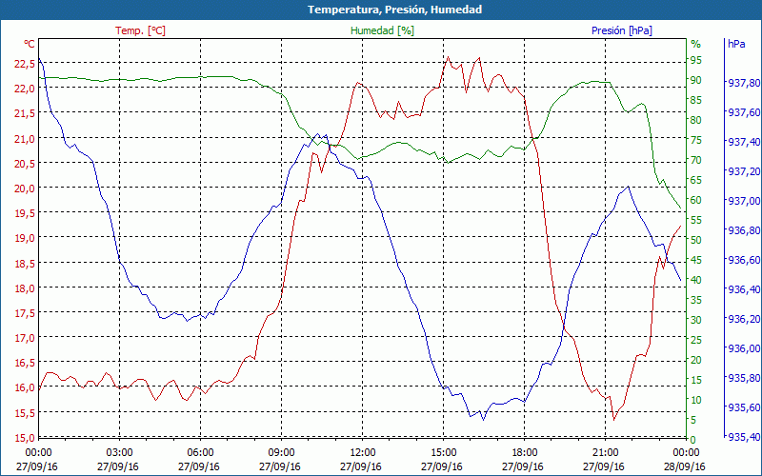The image size is (762, 476).
Task: Click the 19,5 value on the temperature axis
Action: [26, 213]
